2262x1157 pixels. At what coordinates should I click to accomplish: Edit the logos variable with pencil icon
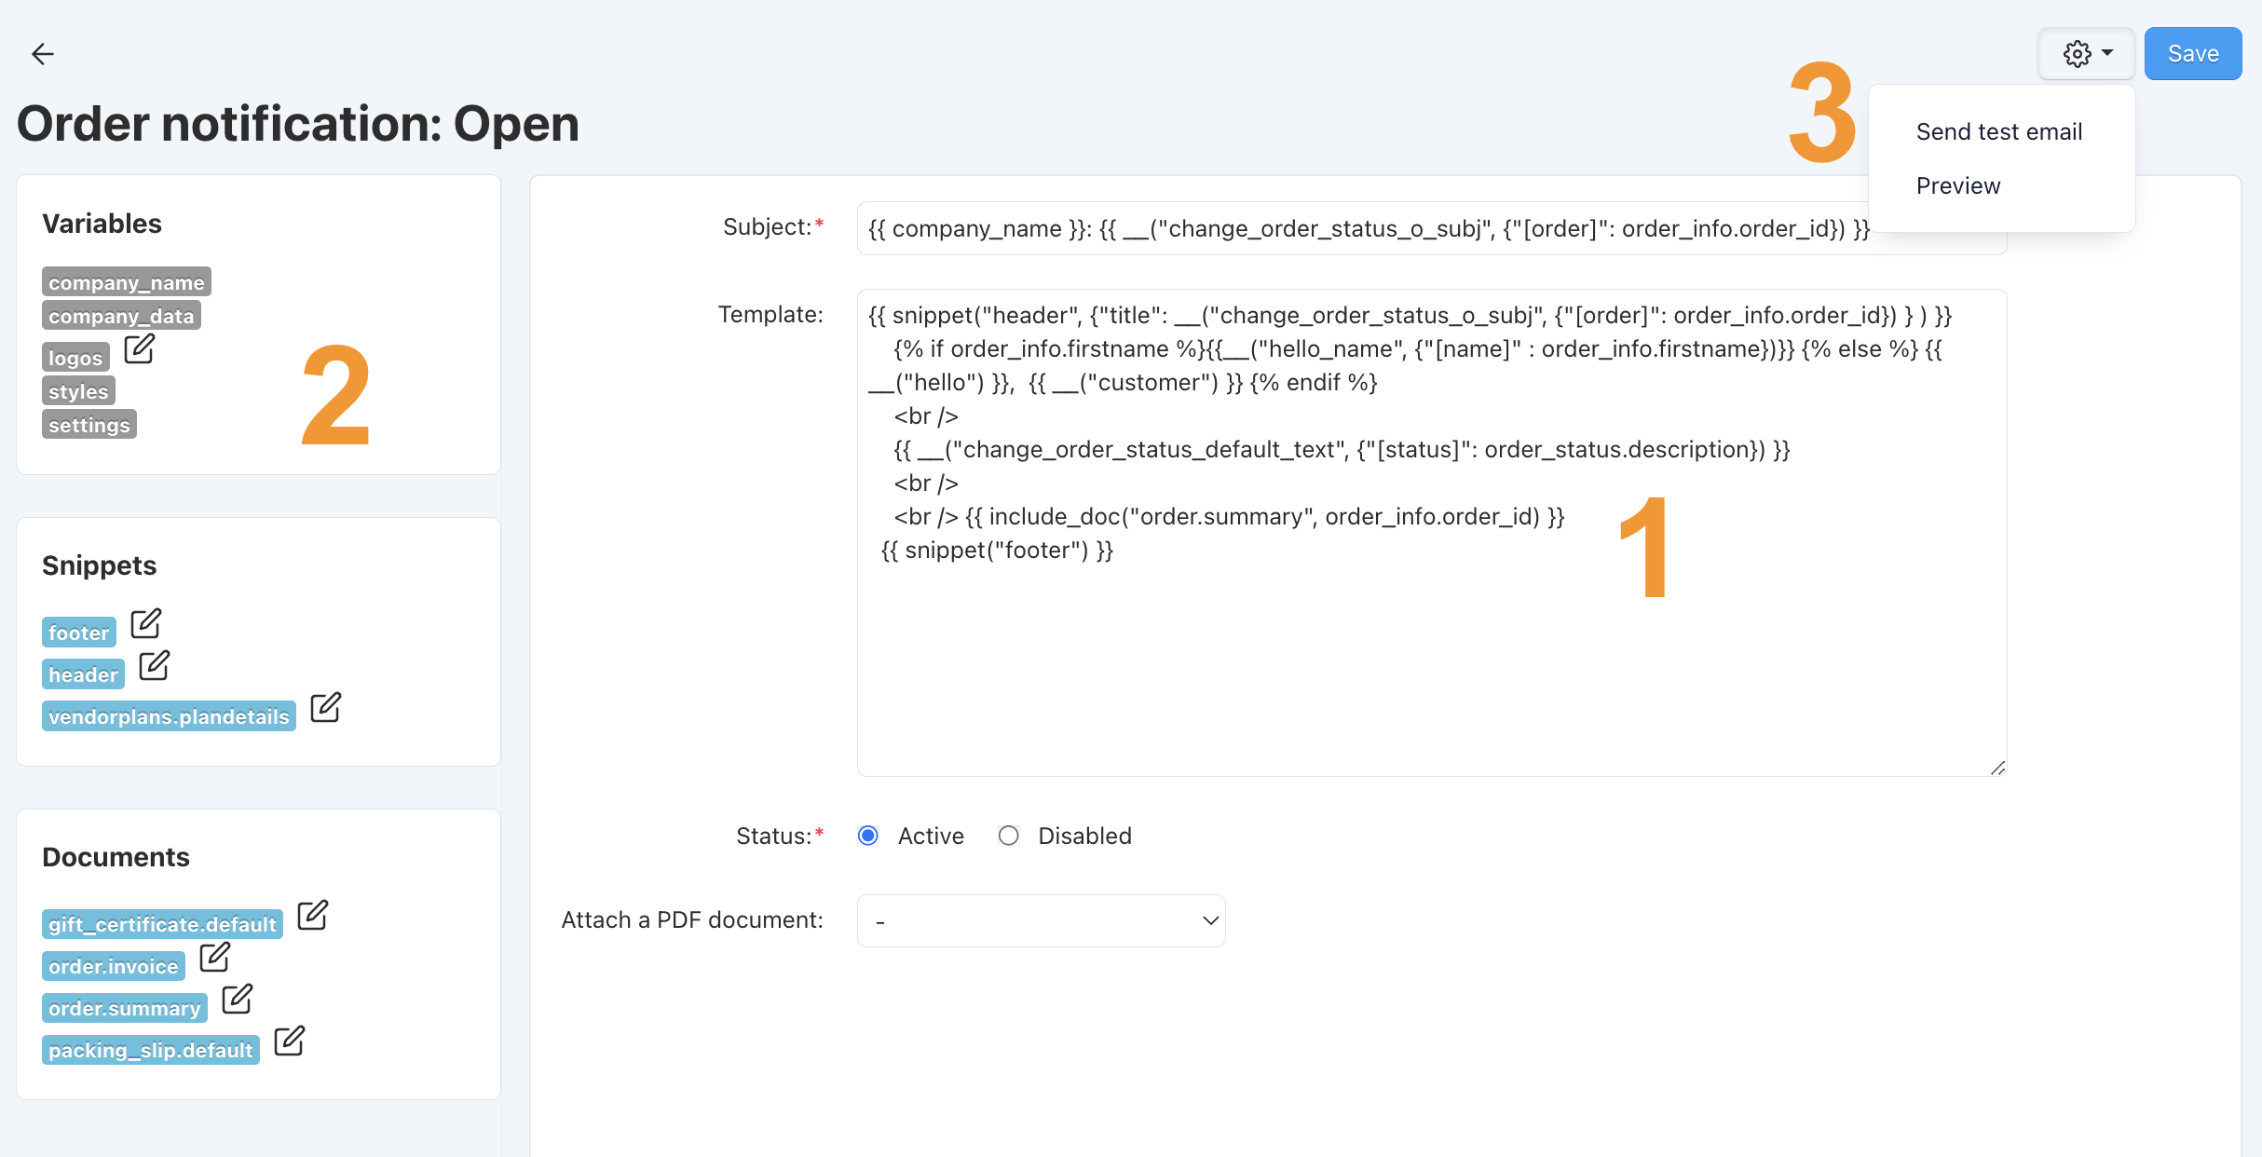coord(140,348)
